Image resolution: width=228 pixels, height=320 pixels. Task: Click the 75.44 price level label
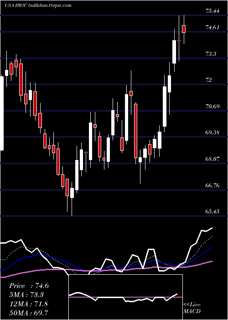point(212,11)
